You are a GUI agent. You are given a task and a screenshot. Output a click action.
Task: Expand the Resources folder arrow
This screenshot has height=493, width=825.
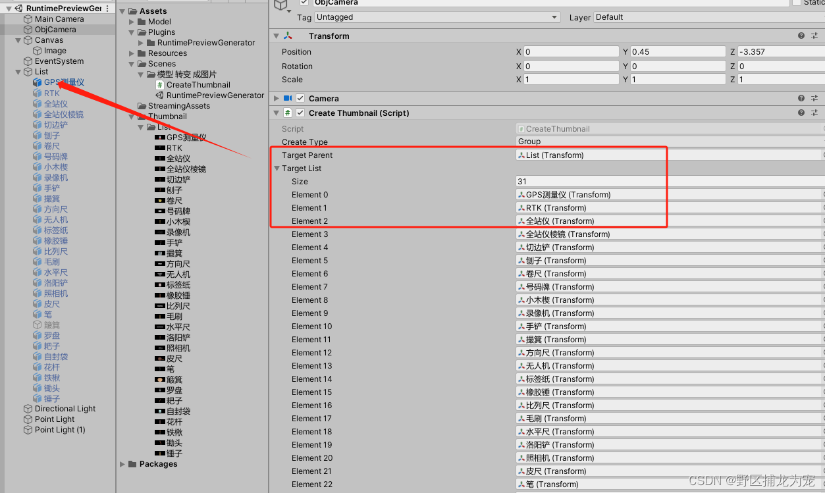pyautogui.click(x=132, y=53)
